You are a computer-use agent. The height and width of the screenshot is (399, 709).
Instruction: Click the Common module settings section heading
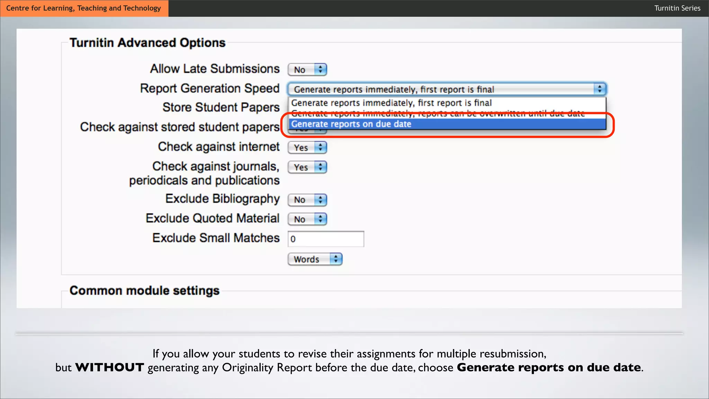(144, 291)
